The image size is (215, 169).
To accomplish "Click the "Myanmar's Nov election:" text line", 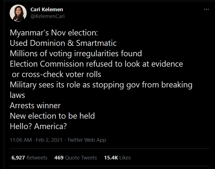I will coord(54,33).
